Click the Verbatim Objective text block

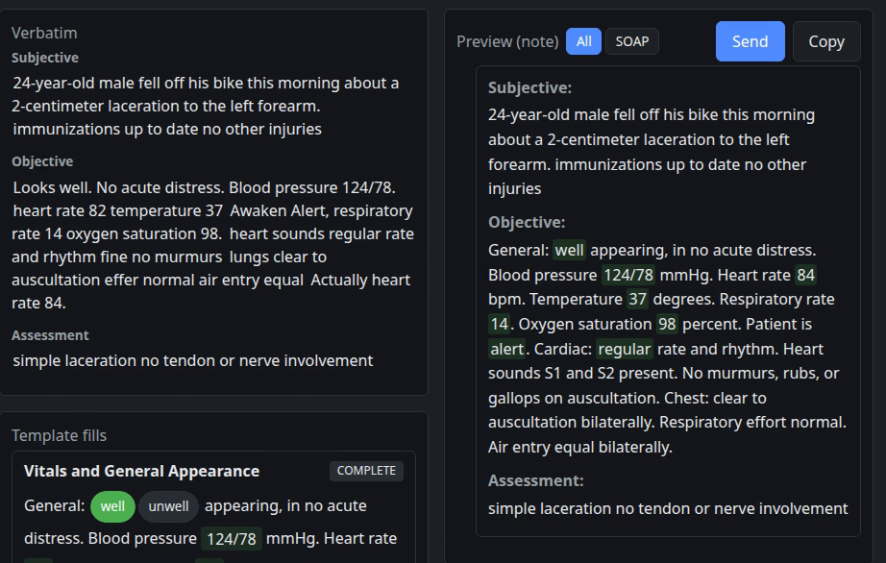pyautogui.click(x=213, y=245)
